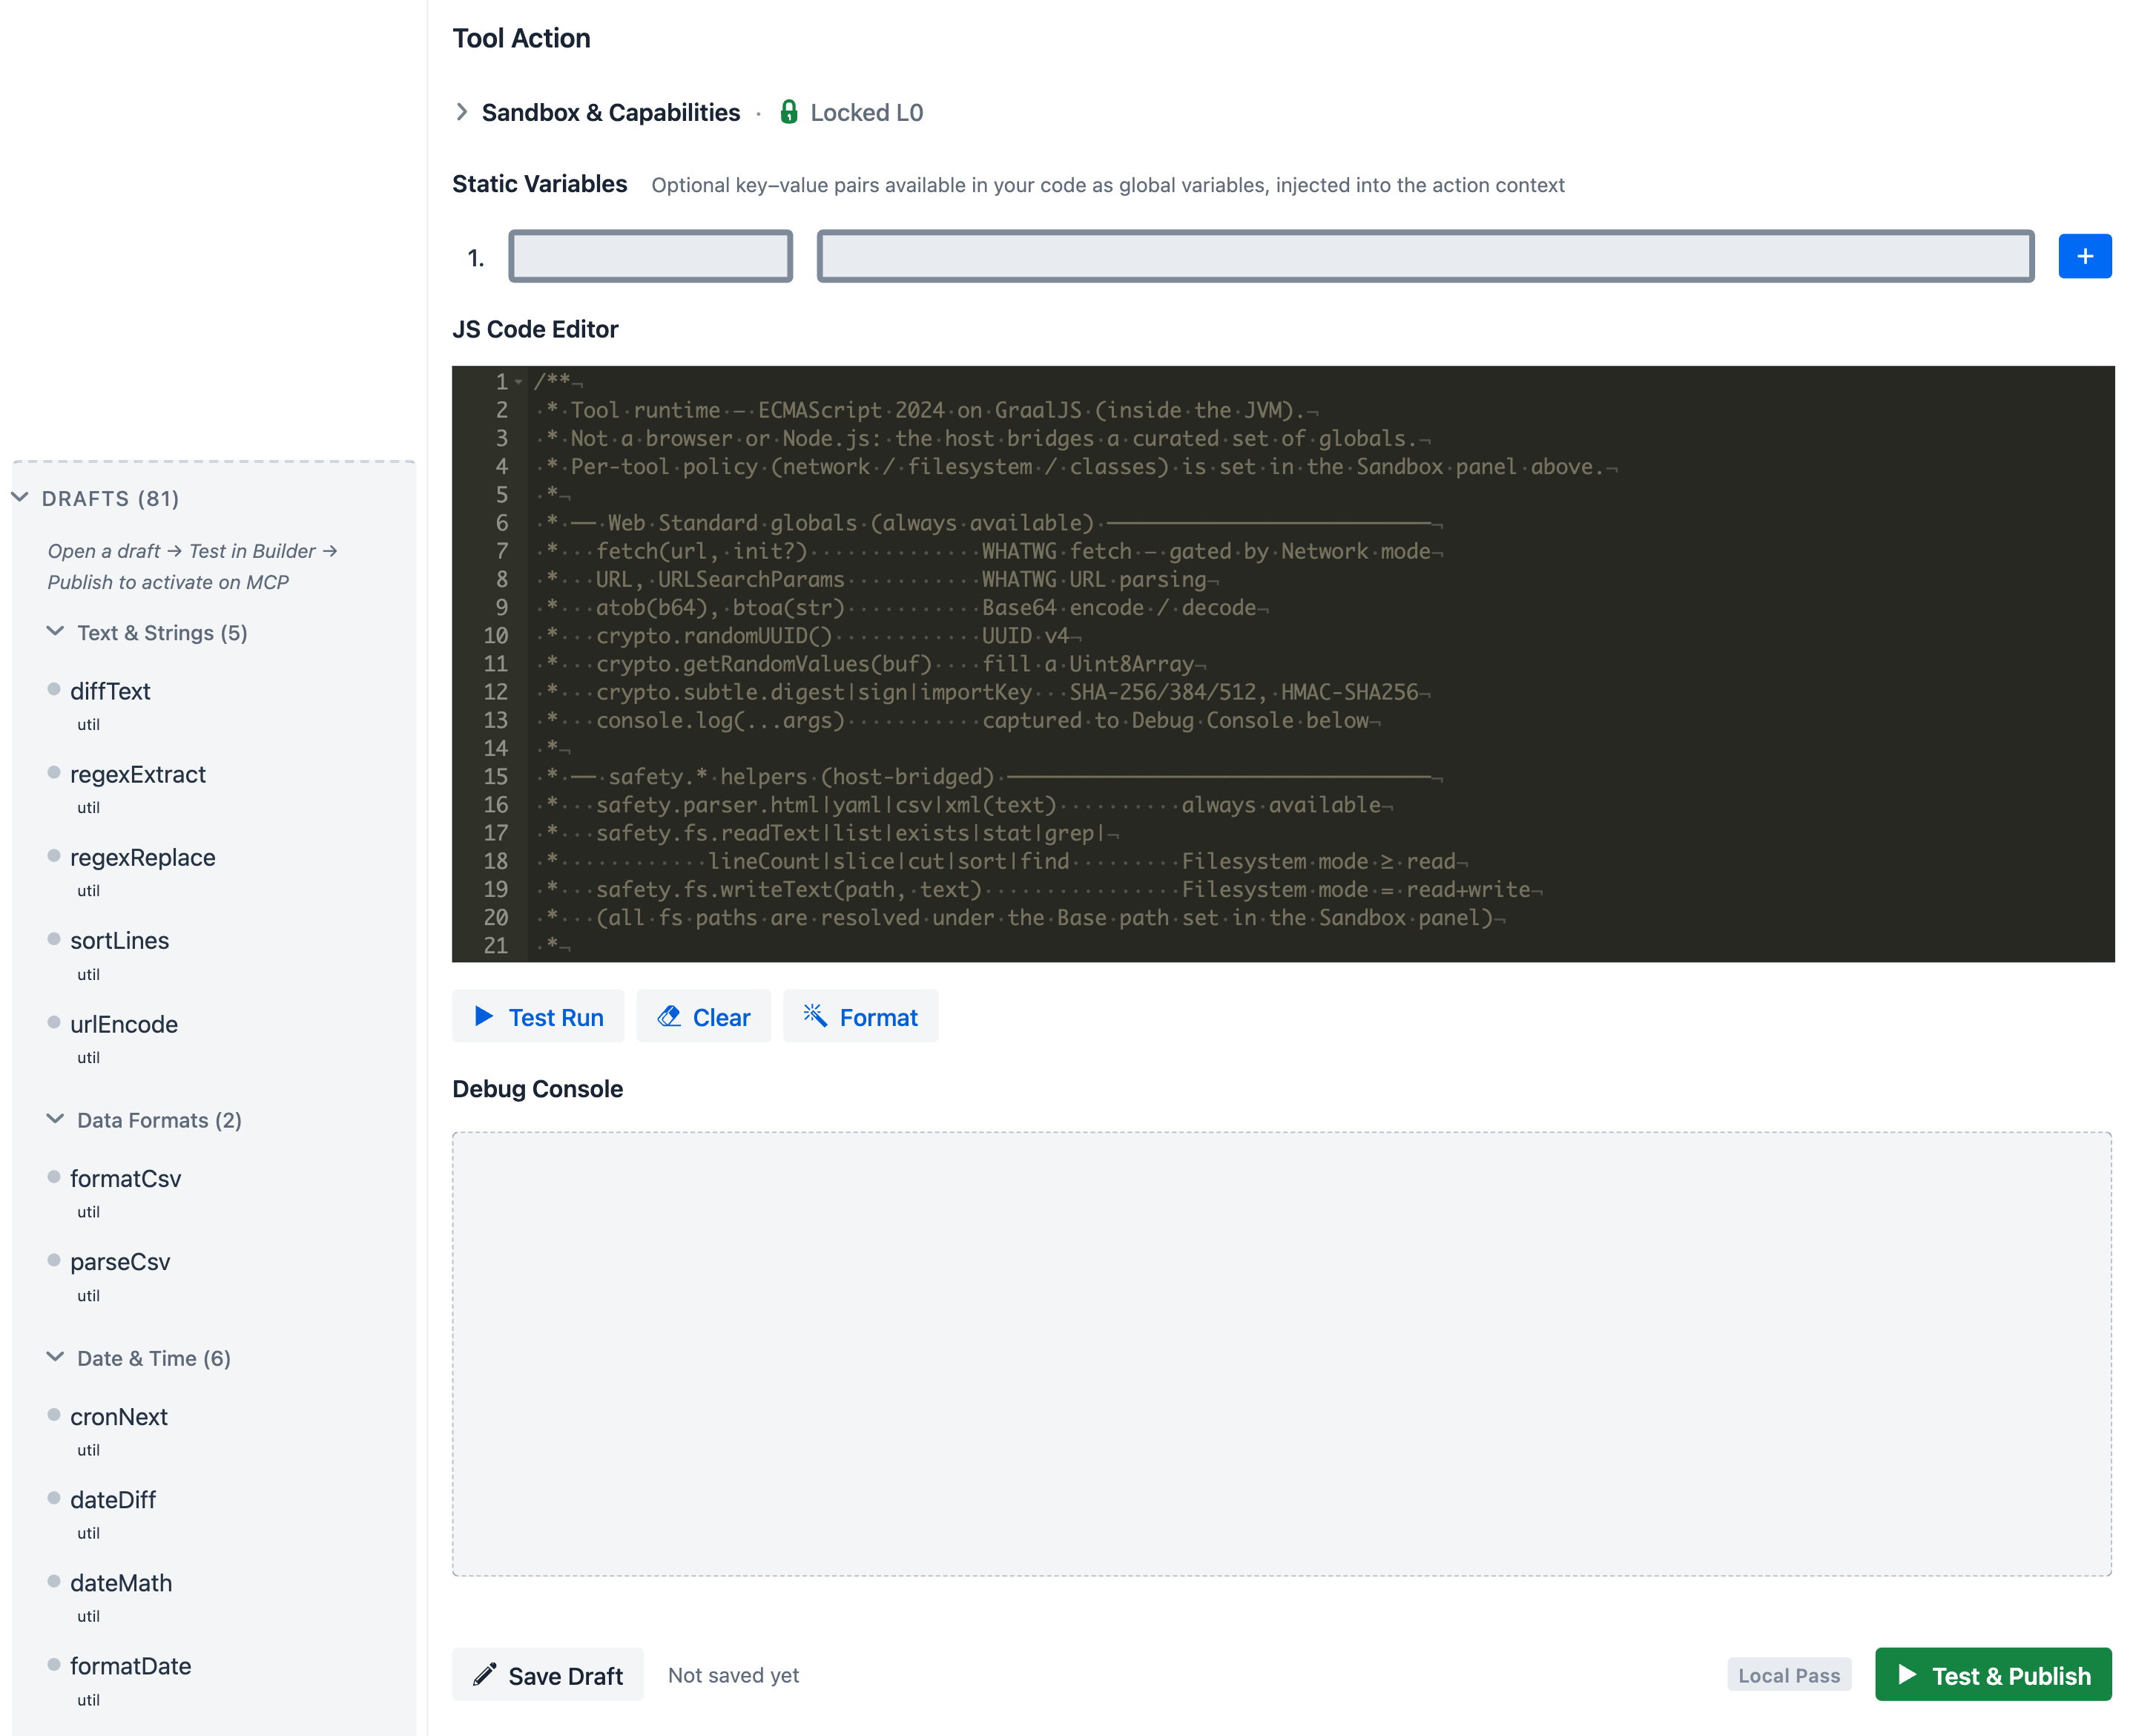This screenshot has height=1736, width=2136.
Task: Click the status dot next to urlEncode
Action: [x=54, y=1022]
